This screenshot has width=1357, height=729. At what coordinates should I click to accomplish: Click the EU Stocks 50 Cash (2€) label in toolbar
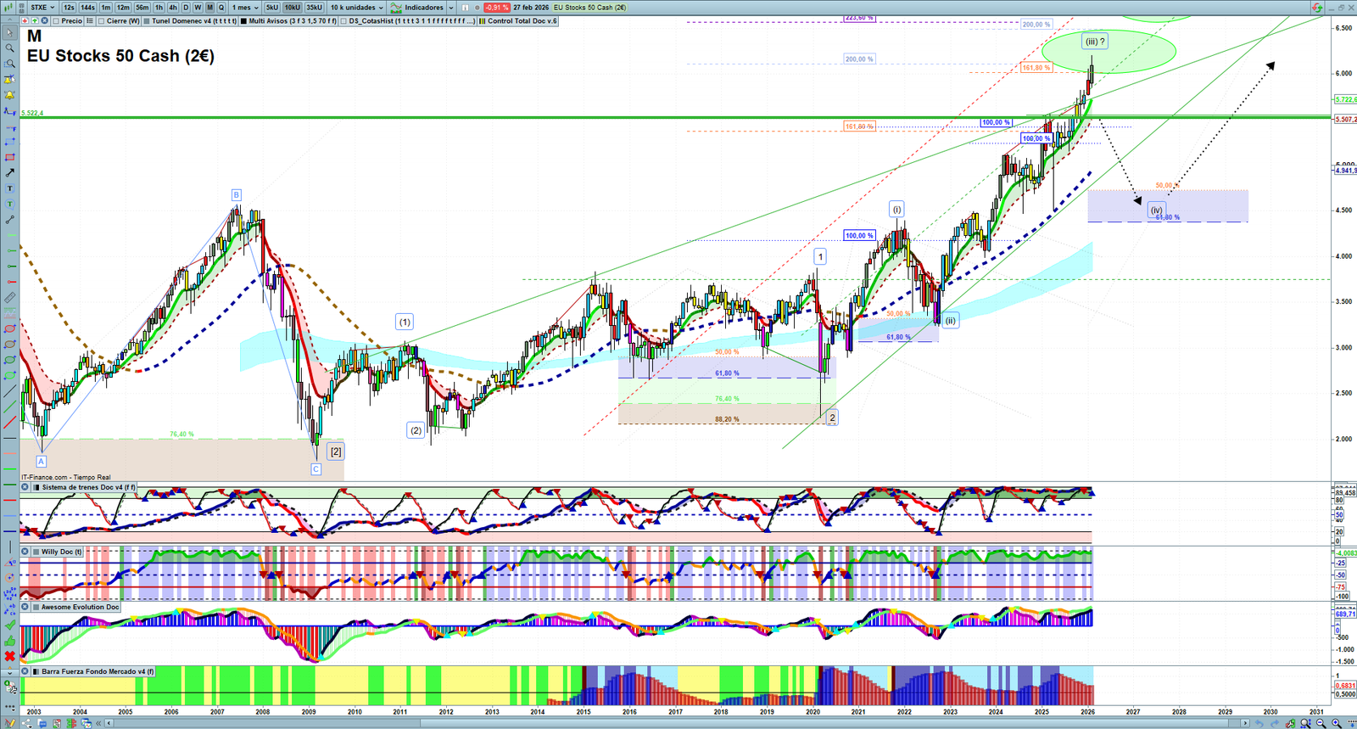590,8
